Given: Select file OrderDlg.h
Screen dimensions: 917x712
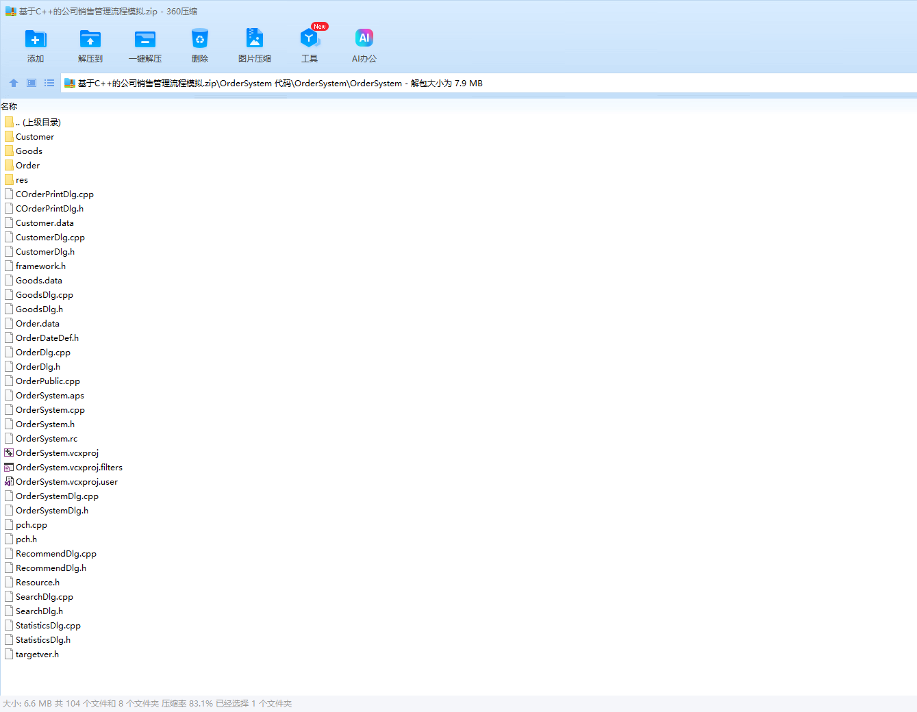Looking at the screenshot, I should point(33,366).
